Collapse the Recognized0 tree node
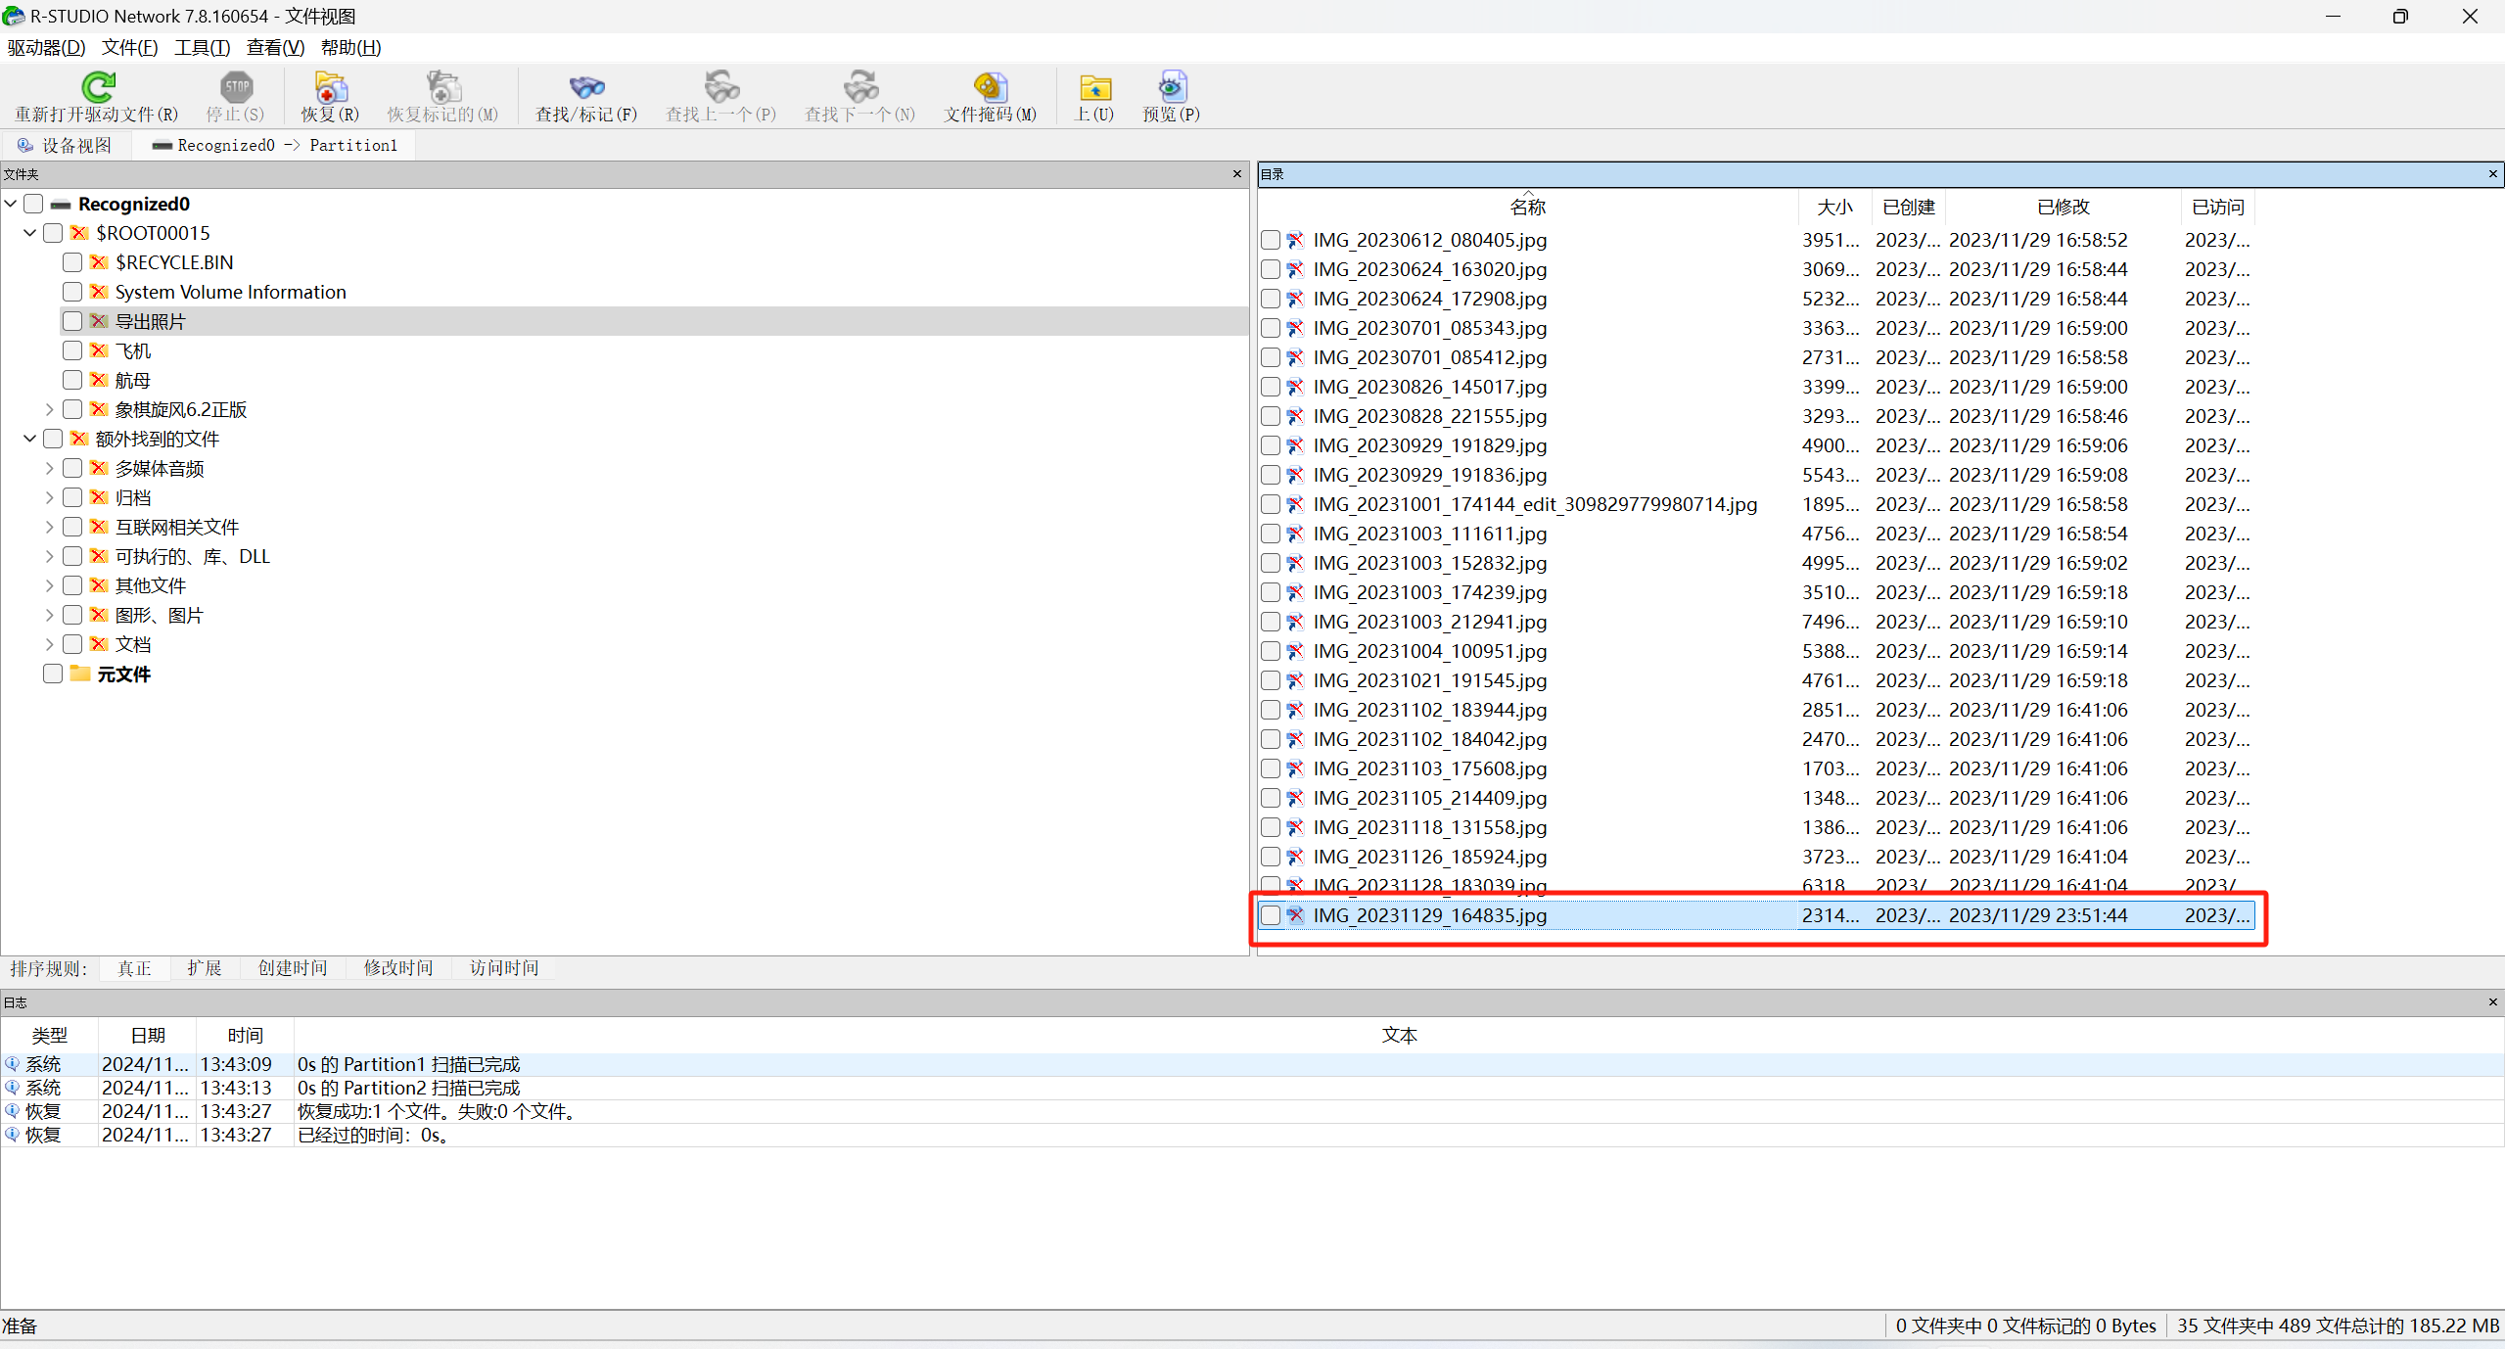The height and width of the screenshot is (1349, 2505). pos(11,204)
